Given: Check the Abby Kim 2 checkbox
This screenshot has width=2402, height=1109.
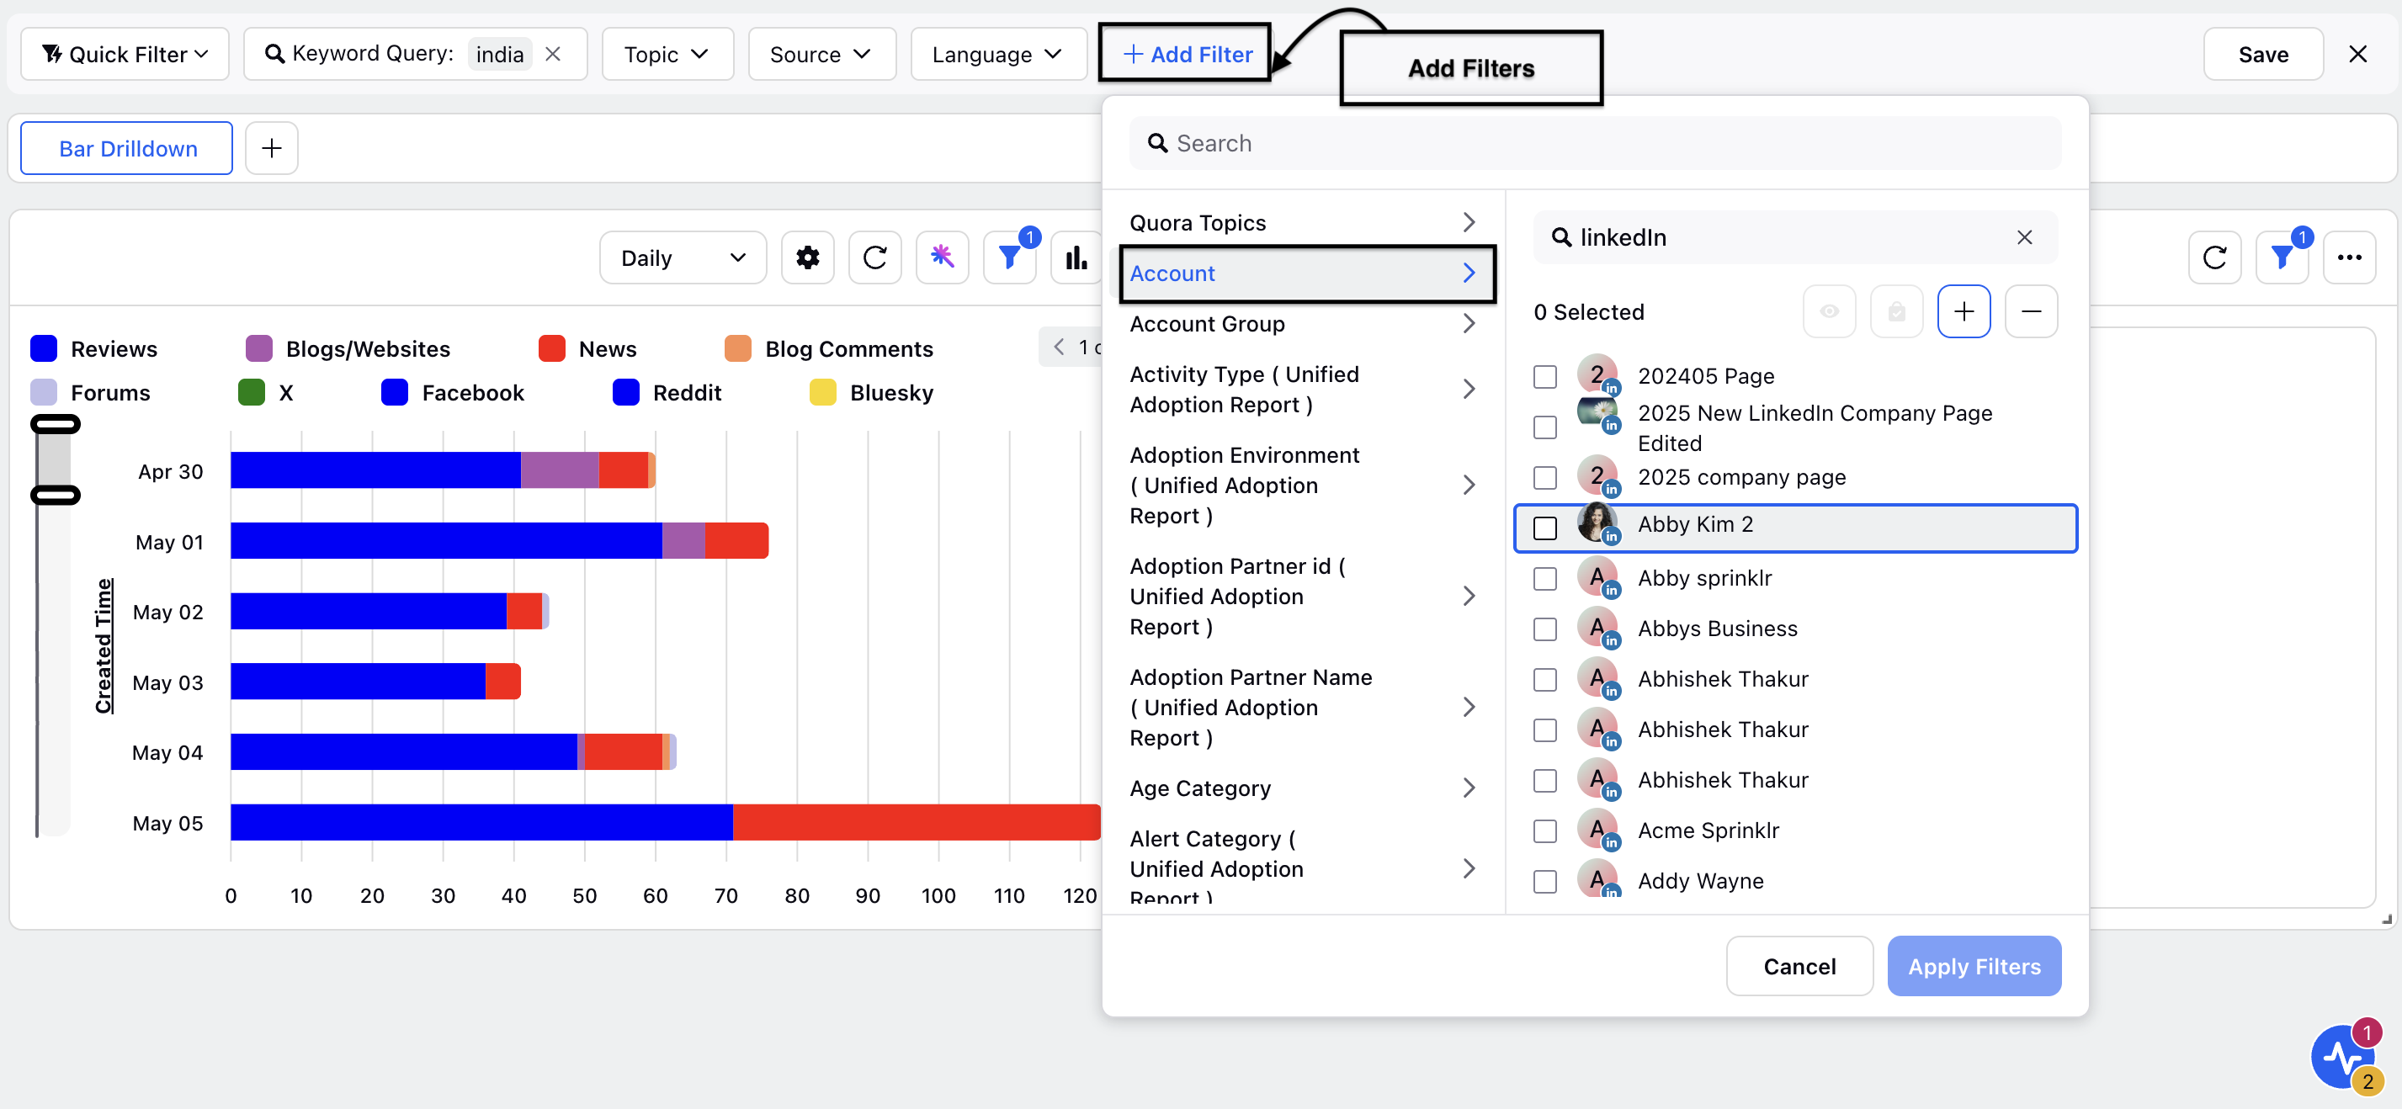Looking at the screenshot, I should [1545, 528].
